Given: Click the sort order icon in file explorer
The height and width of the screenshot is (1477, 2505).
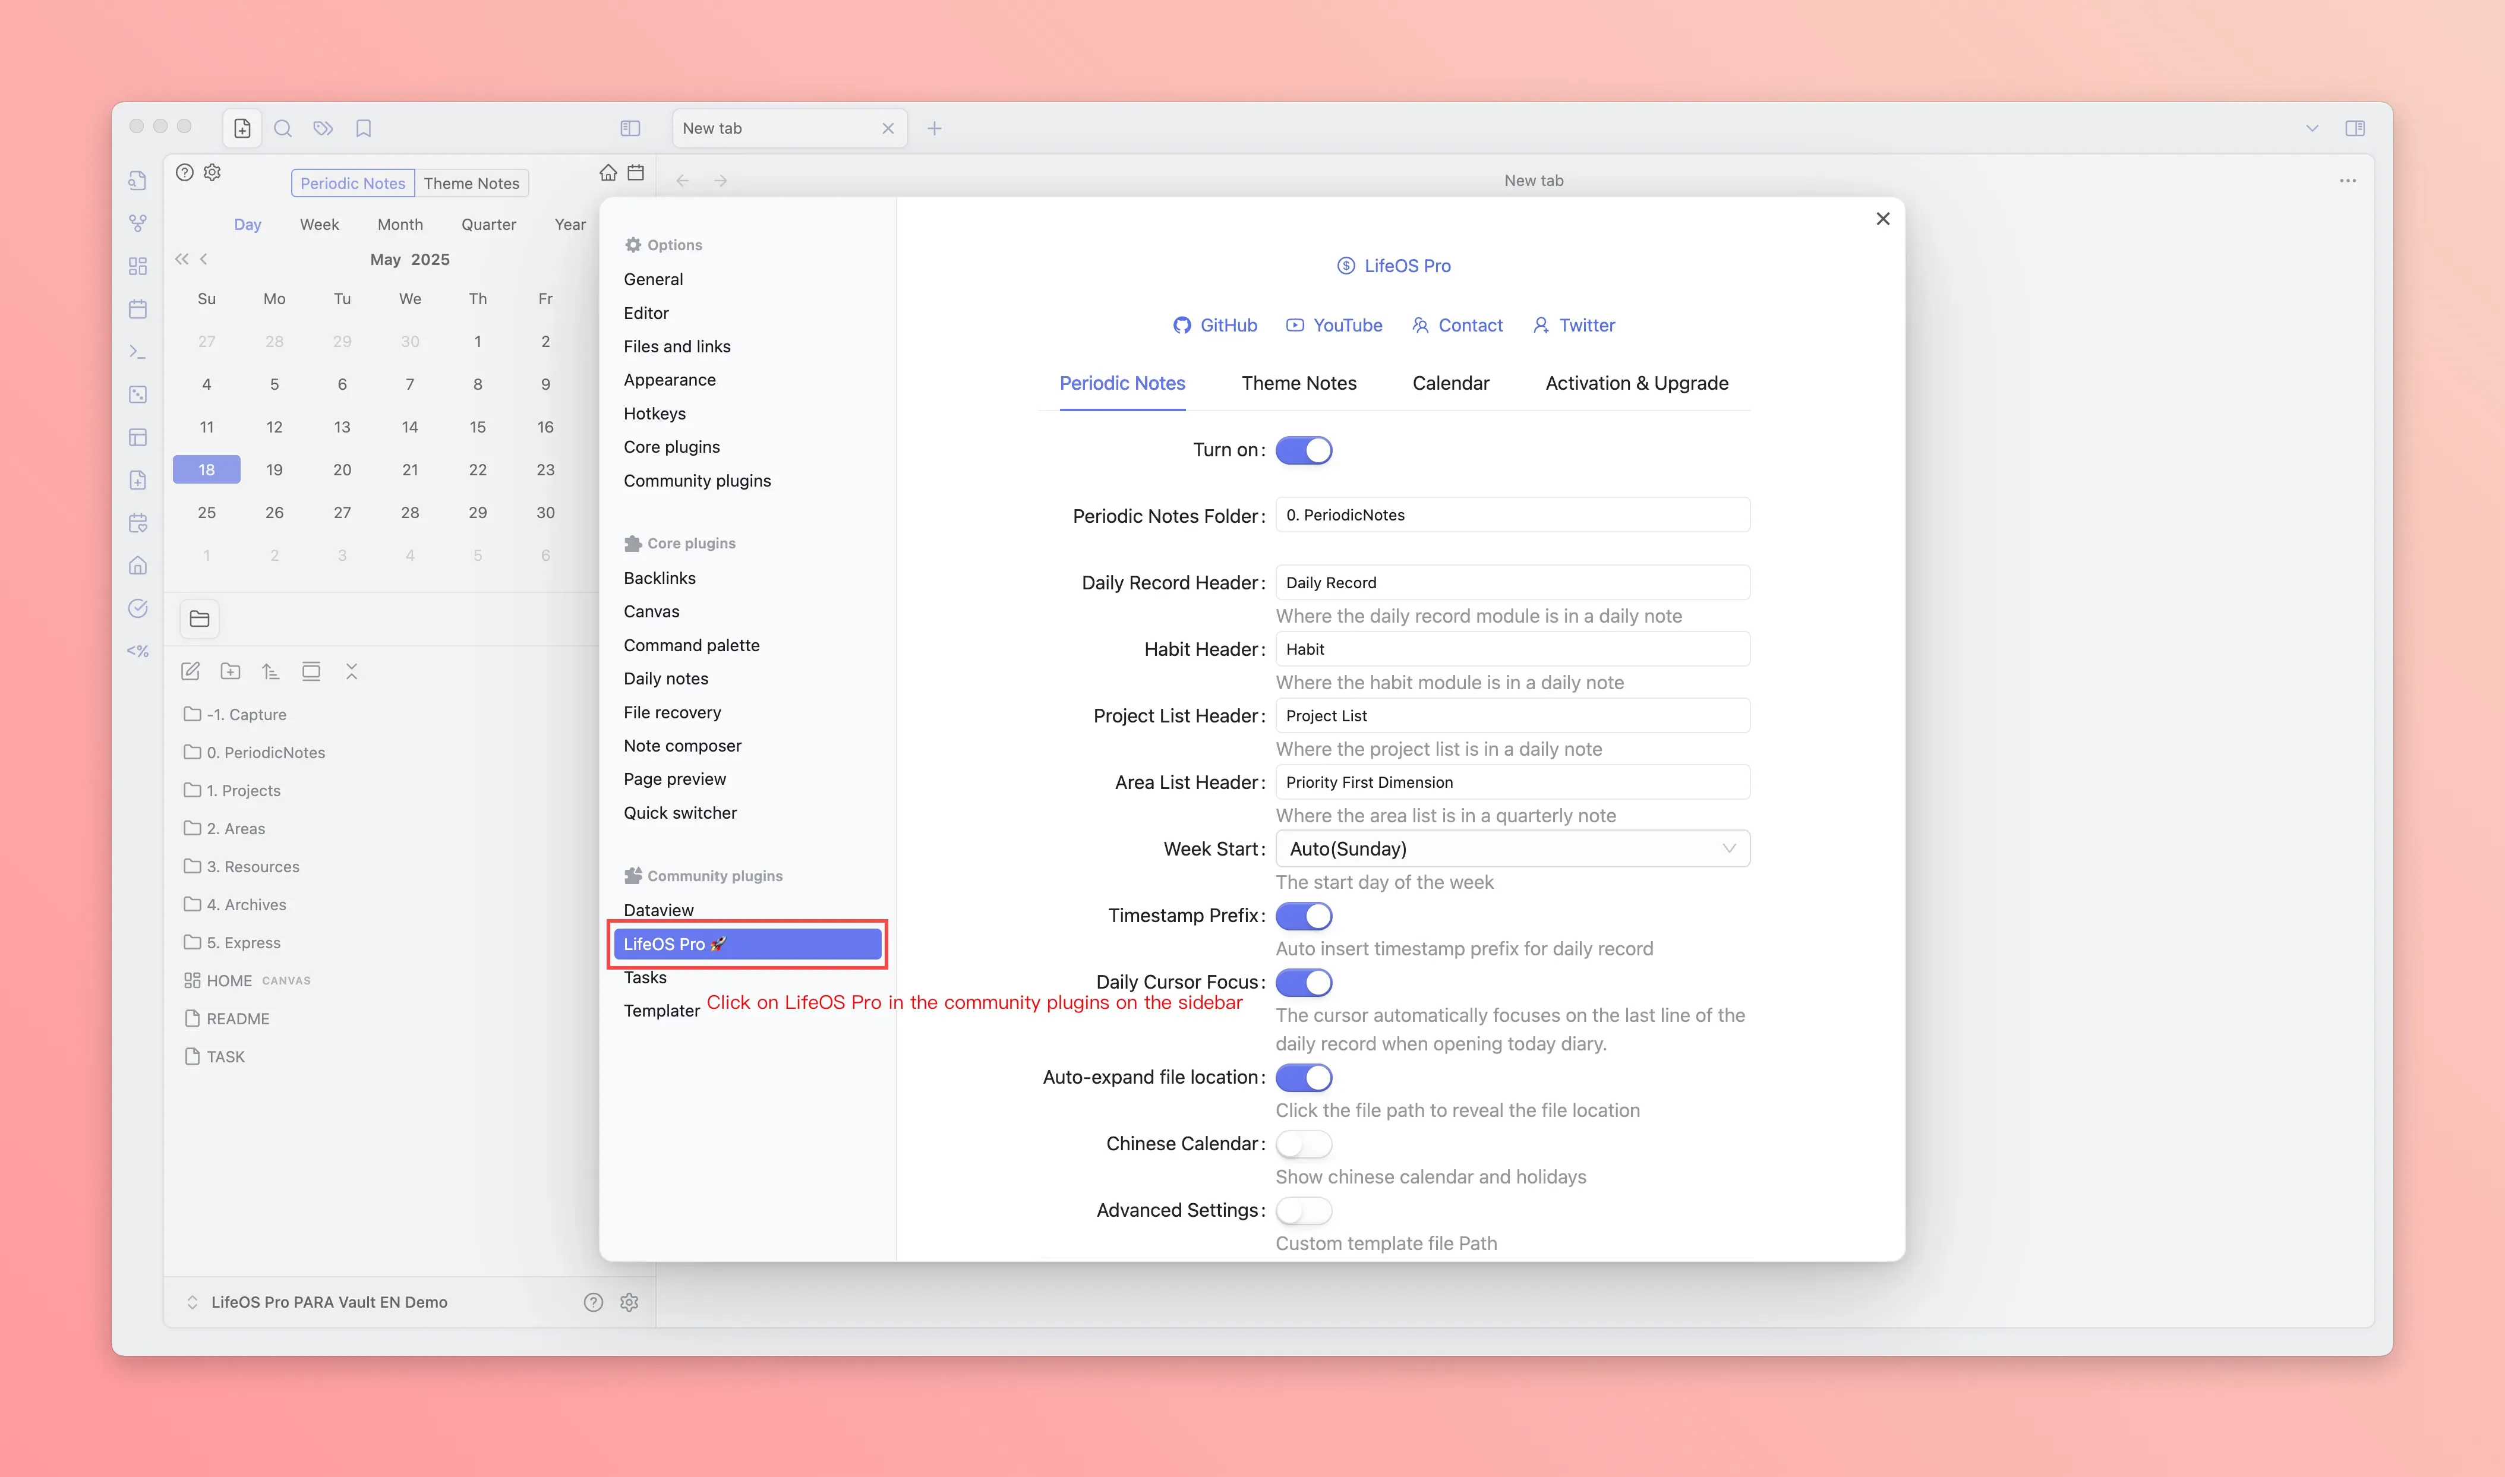Looking at the screenshot, I should [x=271, y=672].
